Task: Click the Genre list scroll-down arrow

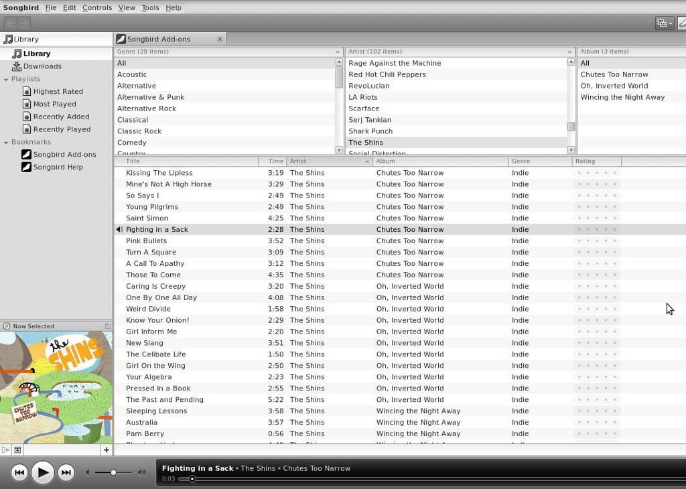Action: [x=338, y=150]
